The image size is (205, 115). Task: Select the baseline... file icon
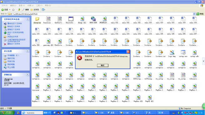pyautogui.click(x=48, y=19)
